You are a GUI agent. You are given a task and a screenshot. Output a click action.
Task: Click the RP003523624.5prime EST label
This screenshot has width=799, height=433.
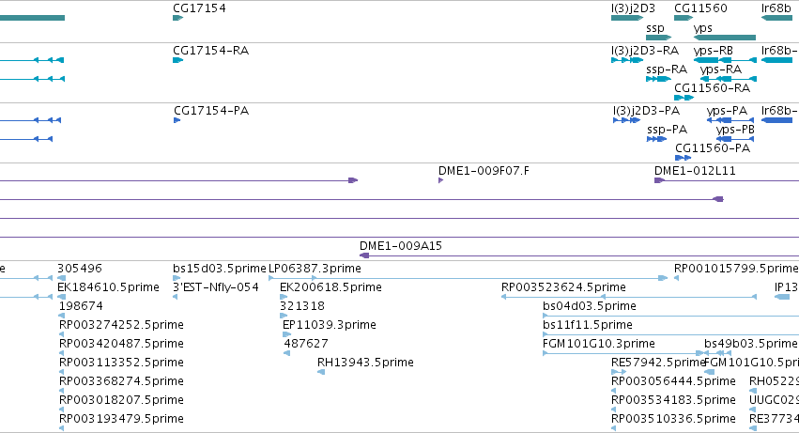pos(563,287)
